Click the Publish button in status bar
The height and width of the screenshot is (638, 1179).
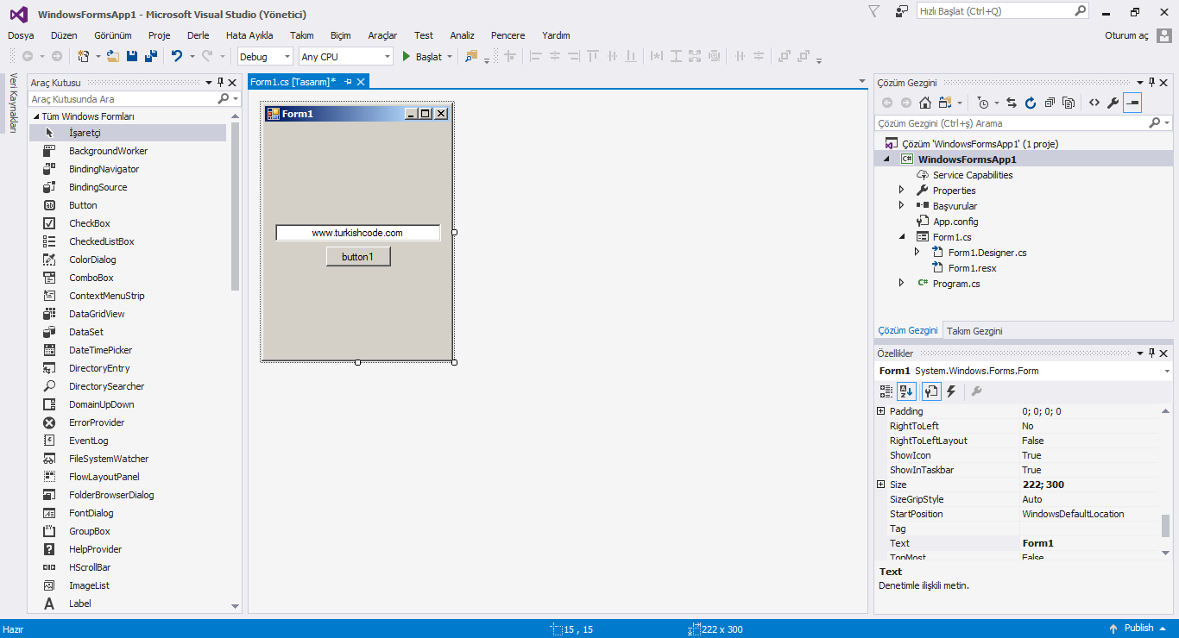coord(1138,629)
